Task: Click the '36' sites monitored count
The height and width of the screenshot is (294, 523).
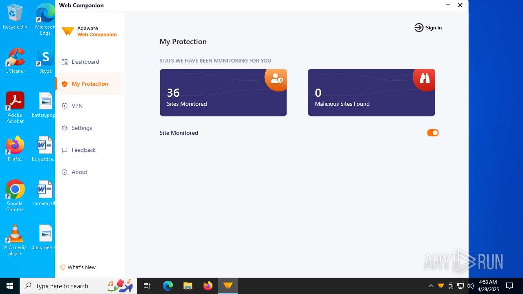Action: click(x=173, y=93)
